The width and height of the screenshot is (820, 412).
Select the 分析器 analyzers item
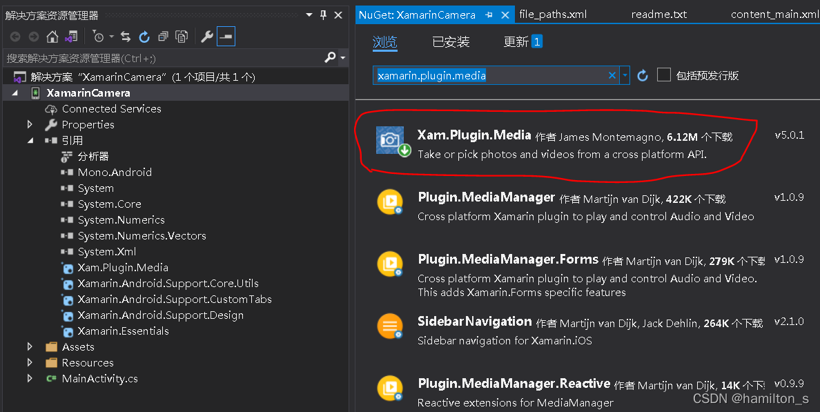click(93, 157)
